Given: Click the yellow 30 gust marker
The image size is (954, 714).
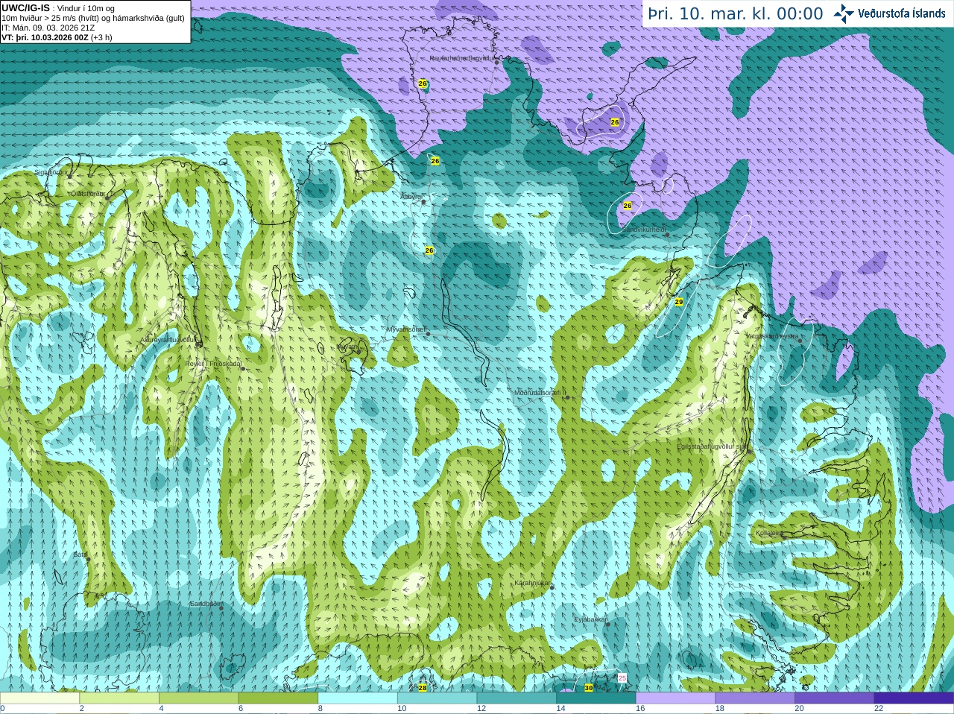Looking at the screenshot, I should pos(589,688).
